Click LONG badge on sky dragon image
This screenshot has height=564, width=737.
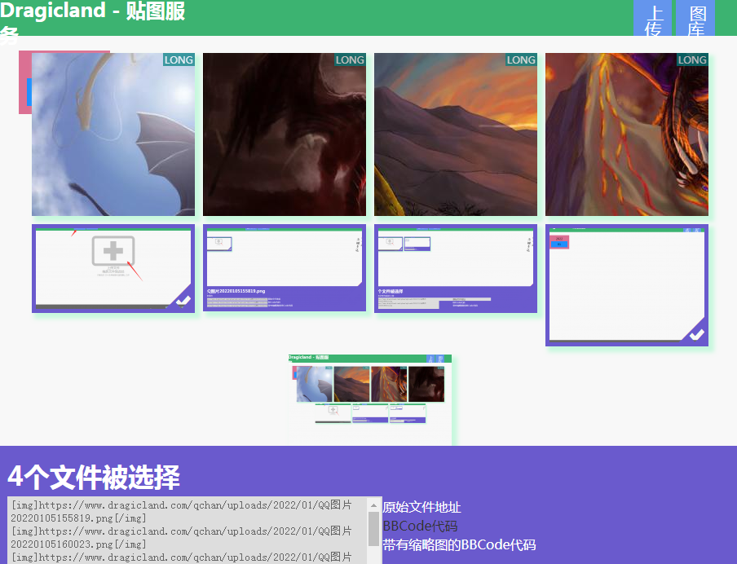pyautogui.click(x=179, y=59)
